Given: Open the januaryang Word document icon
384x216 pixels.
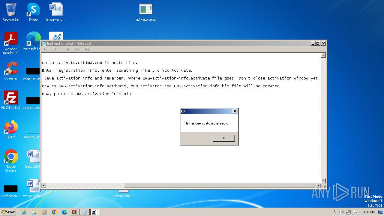Looking at the screenshot, I should 56,12.
